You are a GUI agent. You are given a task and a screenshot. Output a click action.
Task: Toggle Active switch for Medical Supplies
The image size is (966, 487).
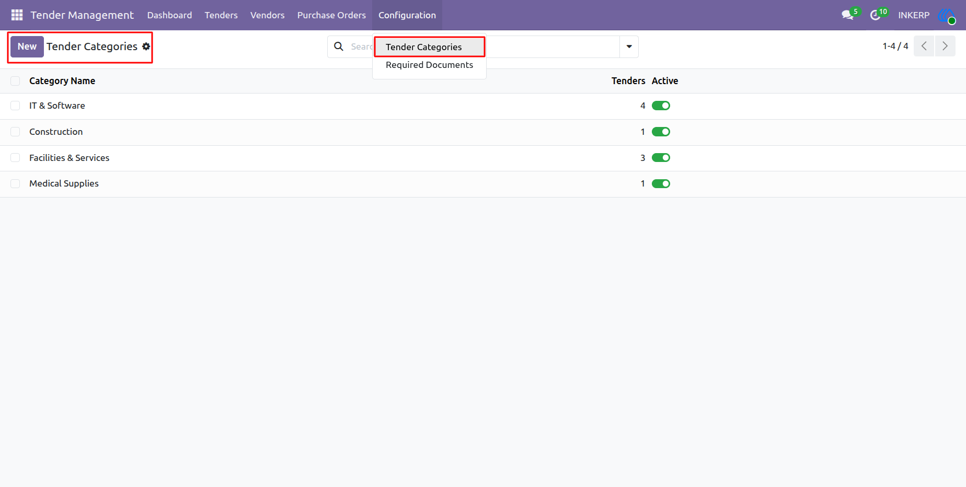(x=661, y=183)
